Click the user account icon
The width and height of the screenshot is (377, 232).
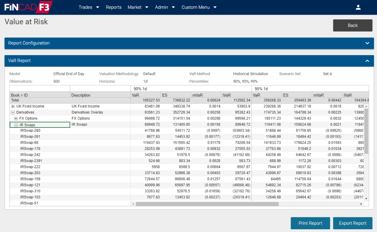tap(358, 7)
